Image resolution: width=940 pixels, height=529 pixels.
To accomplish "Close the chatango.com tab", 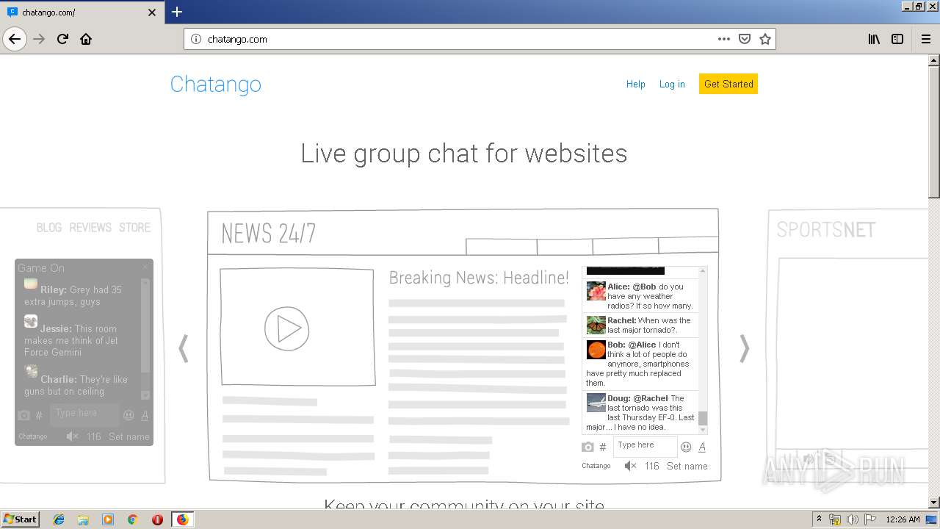I will 152,12.
